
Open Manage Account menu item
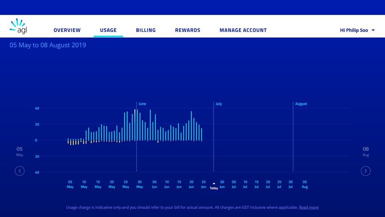(243, 30)
